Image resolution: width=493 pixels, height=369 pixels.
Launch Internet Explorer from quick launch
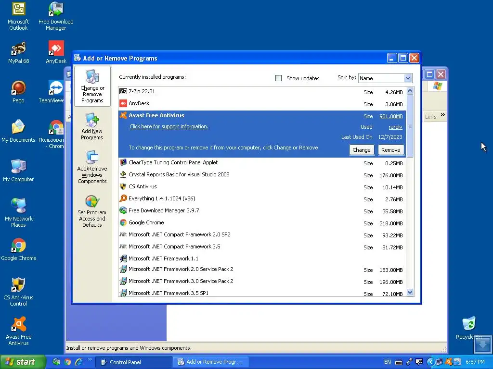pos(78,362)
